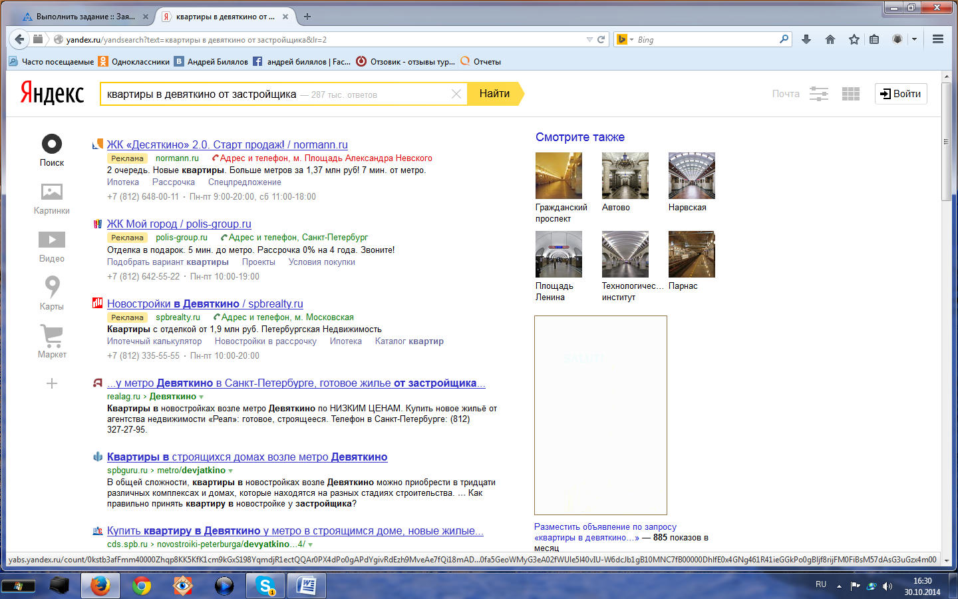Open Firefox hamburger menu
Image resolution: width=958 pixels, height=599 pixels.
tap(938, 39)
